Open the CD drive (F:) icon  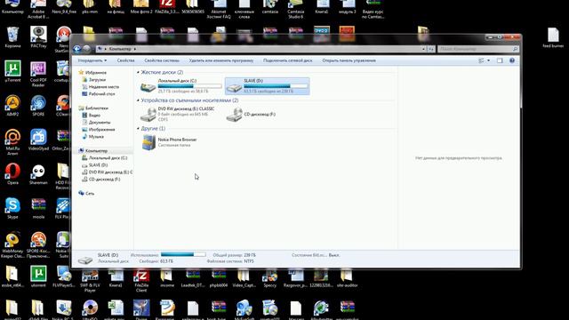tap(234, 115)
